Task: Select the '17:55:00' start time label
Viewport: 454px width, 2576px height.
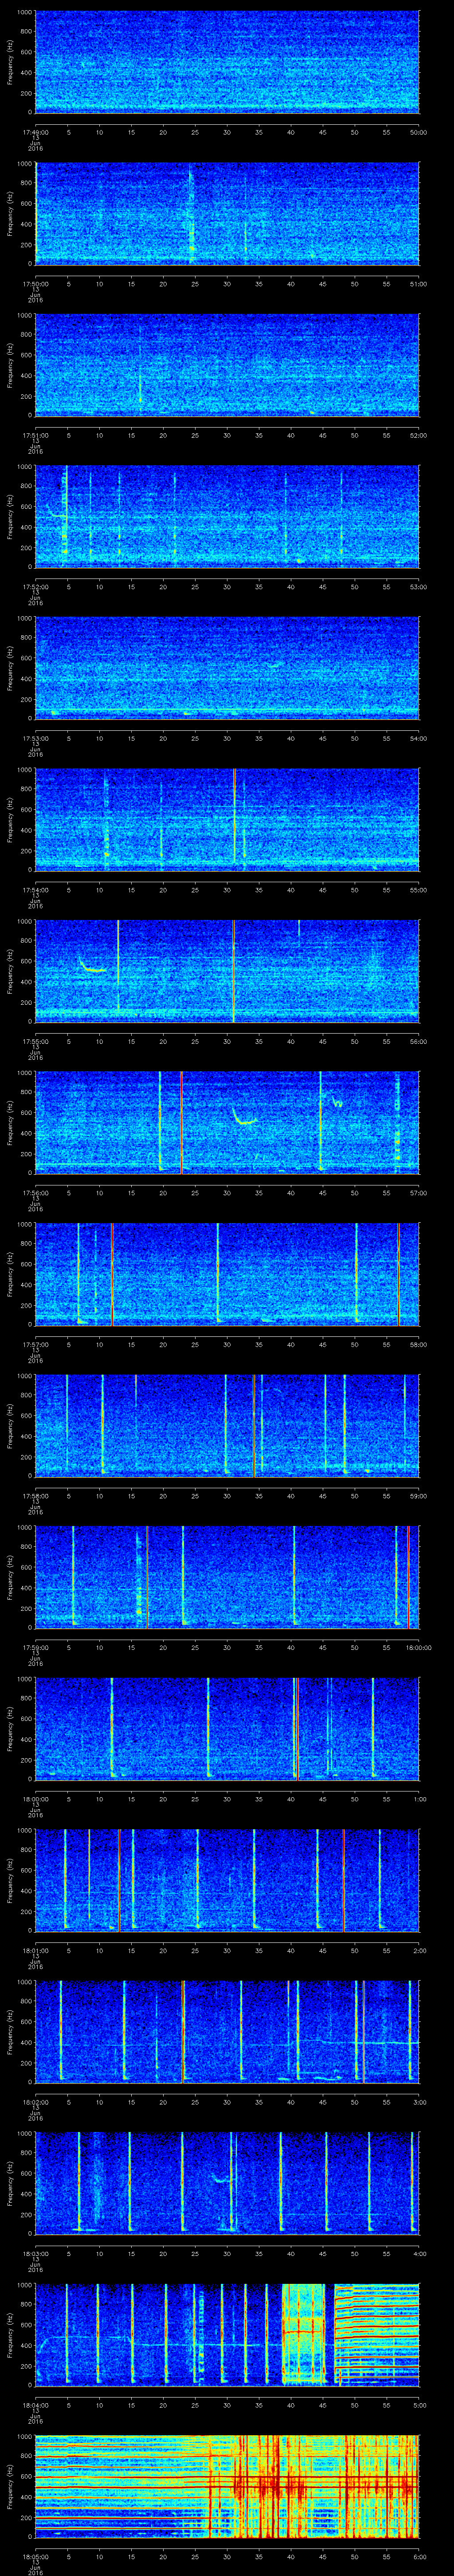Action: pos(35,1041)
